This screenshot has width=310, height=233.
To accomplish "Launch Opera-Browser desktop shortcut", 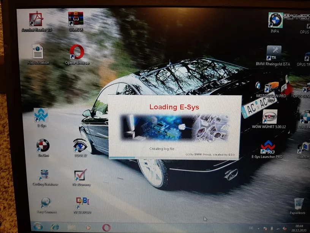I will 77,54.
